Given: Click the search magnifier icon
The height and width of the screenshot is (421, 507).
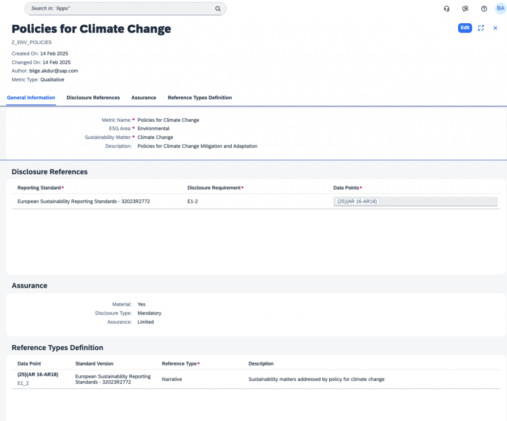Looking at the screenshot, I should [x=218, y=9].
